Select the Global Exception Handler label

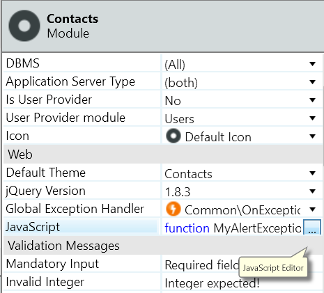point(75,209)
